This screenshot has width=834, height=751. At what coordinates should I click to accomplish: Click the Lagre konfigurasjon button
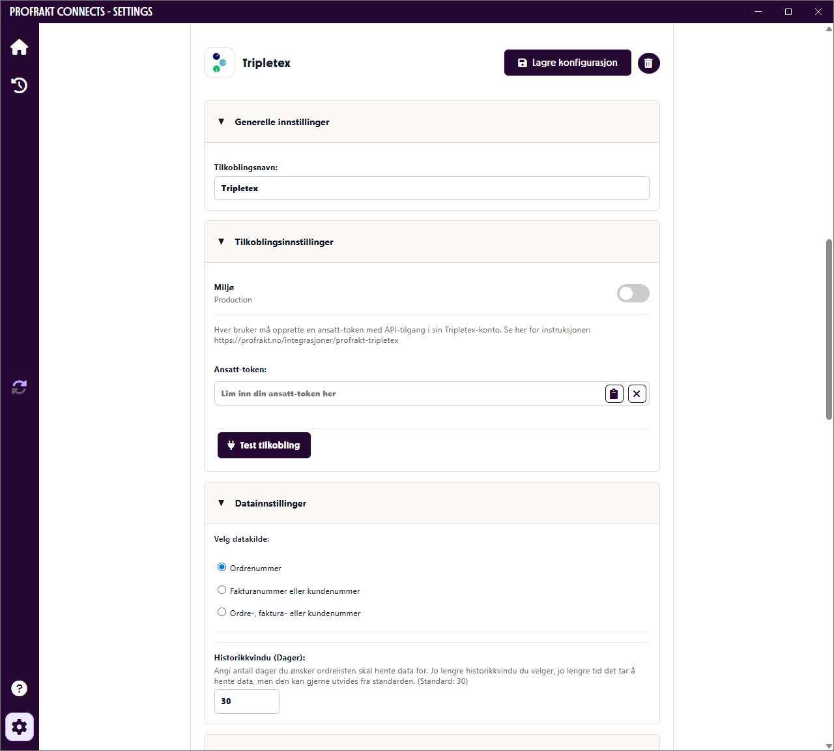pos(568,63)
